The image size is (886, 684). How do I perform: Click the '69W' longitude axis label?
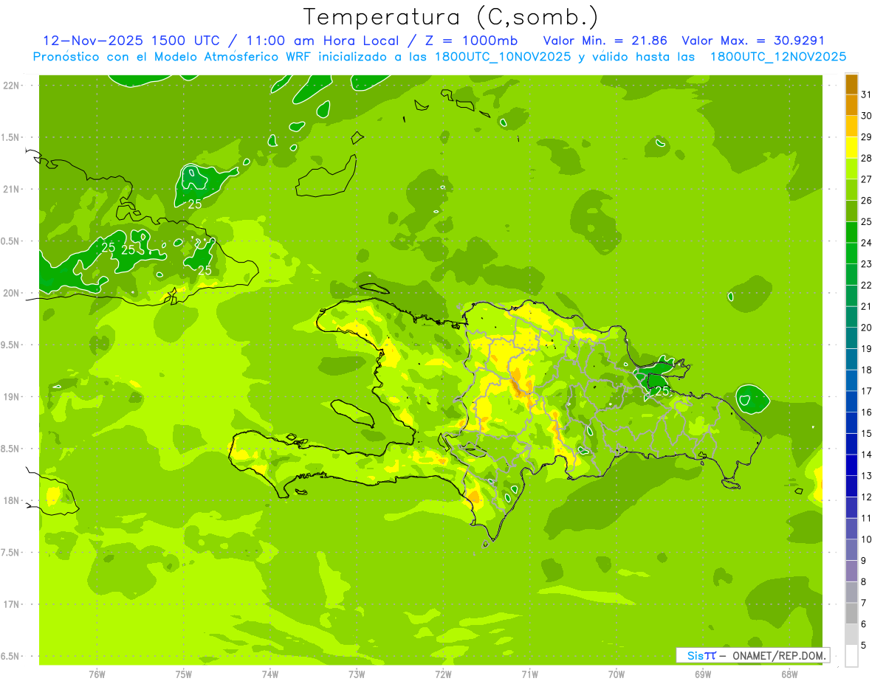pyautogui.click(x=703, y=674)
